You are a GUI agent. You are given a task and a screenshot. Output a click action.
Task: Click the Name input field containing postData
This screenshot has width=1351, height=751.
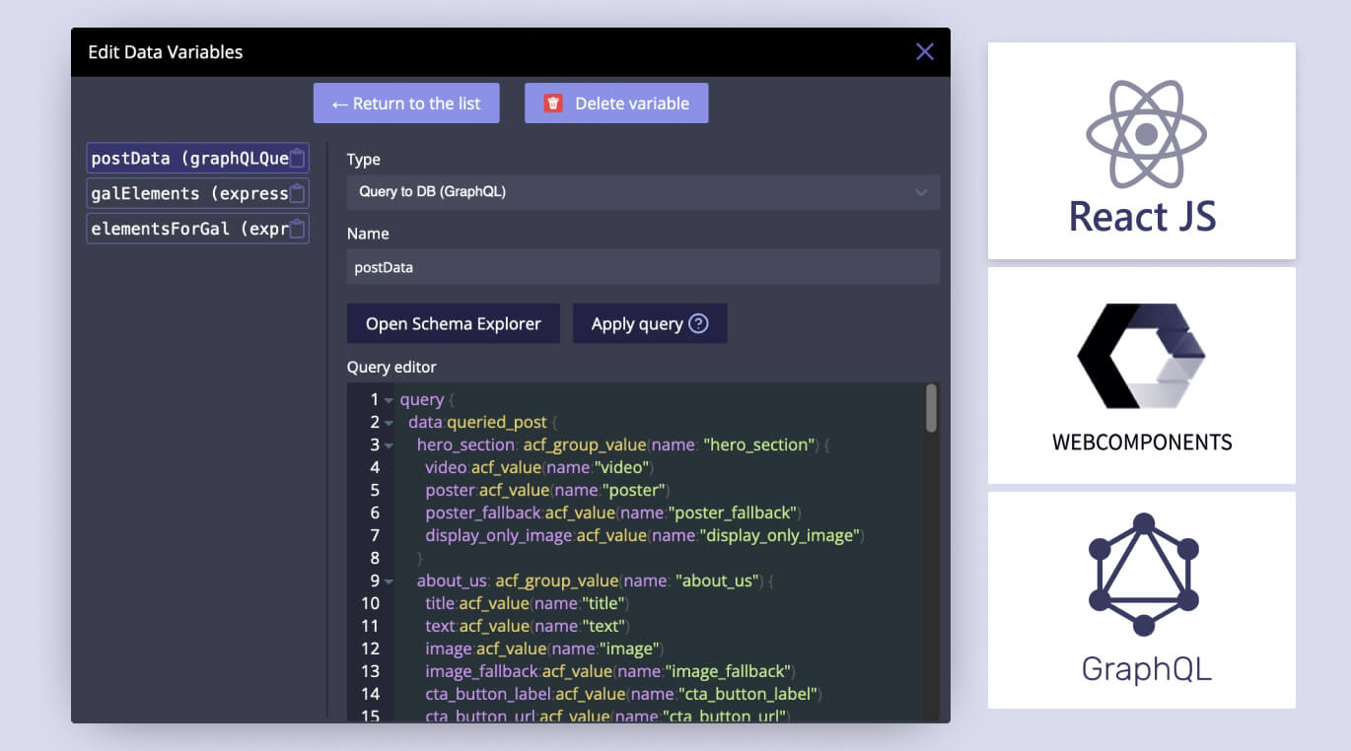click(643, 267)
